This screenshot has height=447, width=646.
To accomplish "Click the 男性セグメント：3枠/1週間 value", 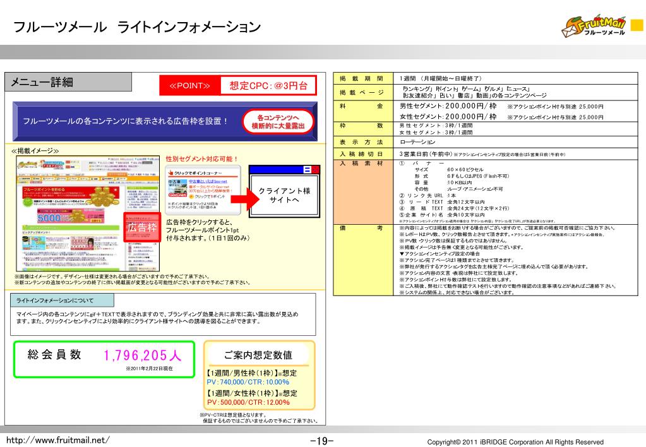I will click(x=436, y=125).
